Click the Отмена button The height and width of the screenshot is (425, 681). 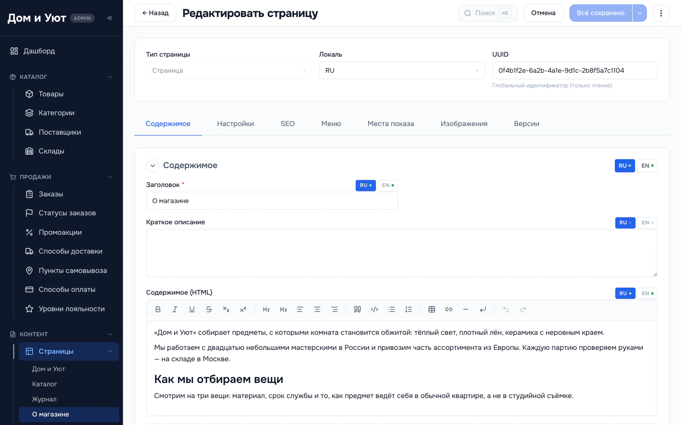point(543,13)
